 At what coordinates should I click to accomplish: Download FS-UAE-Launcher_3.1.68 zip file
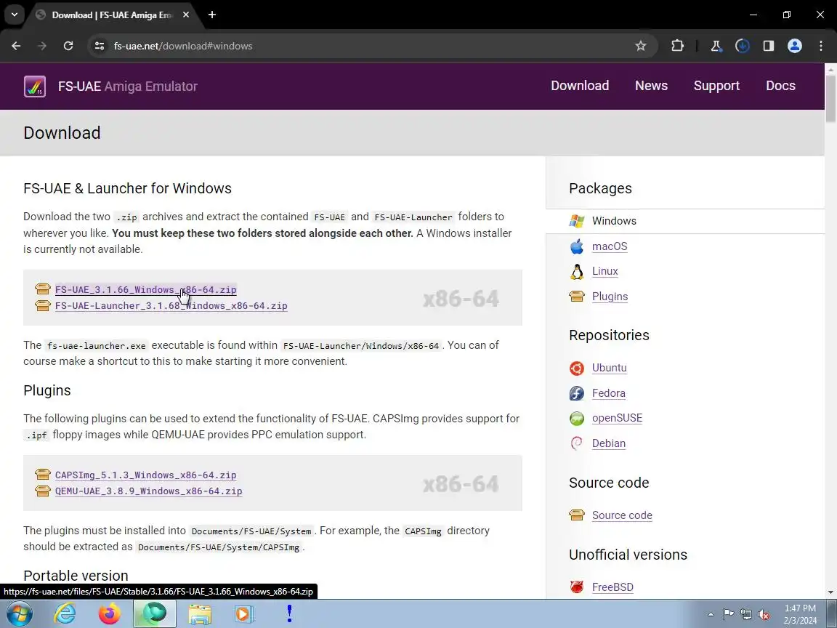[171, 305]
